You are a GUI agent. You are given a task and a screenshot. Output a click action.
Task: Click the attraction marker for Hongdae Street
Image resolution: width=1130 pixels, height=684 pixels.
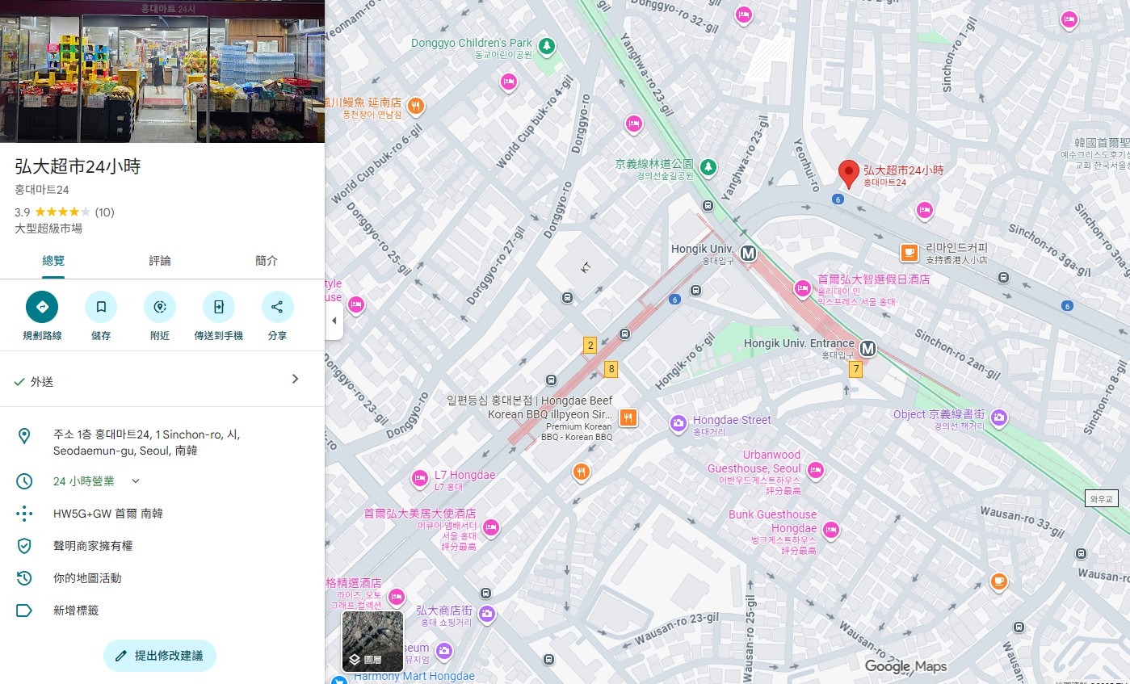[679, 423]
